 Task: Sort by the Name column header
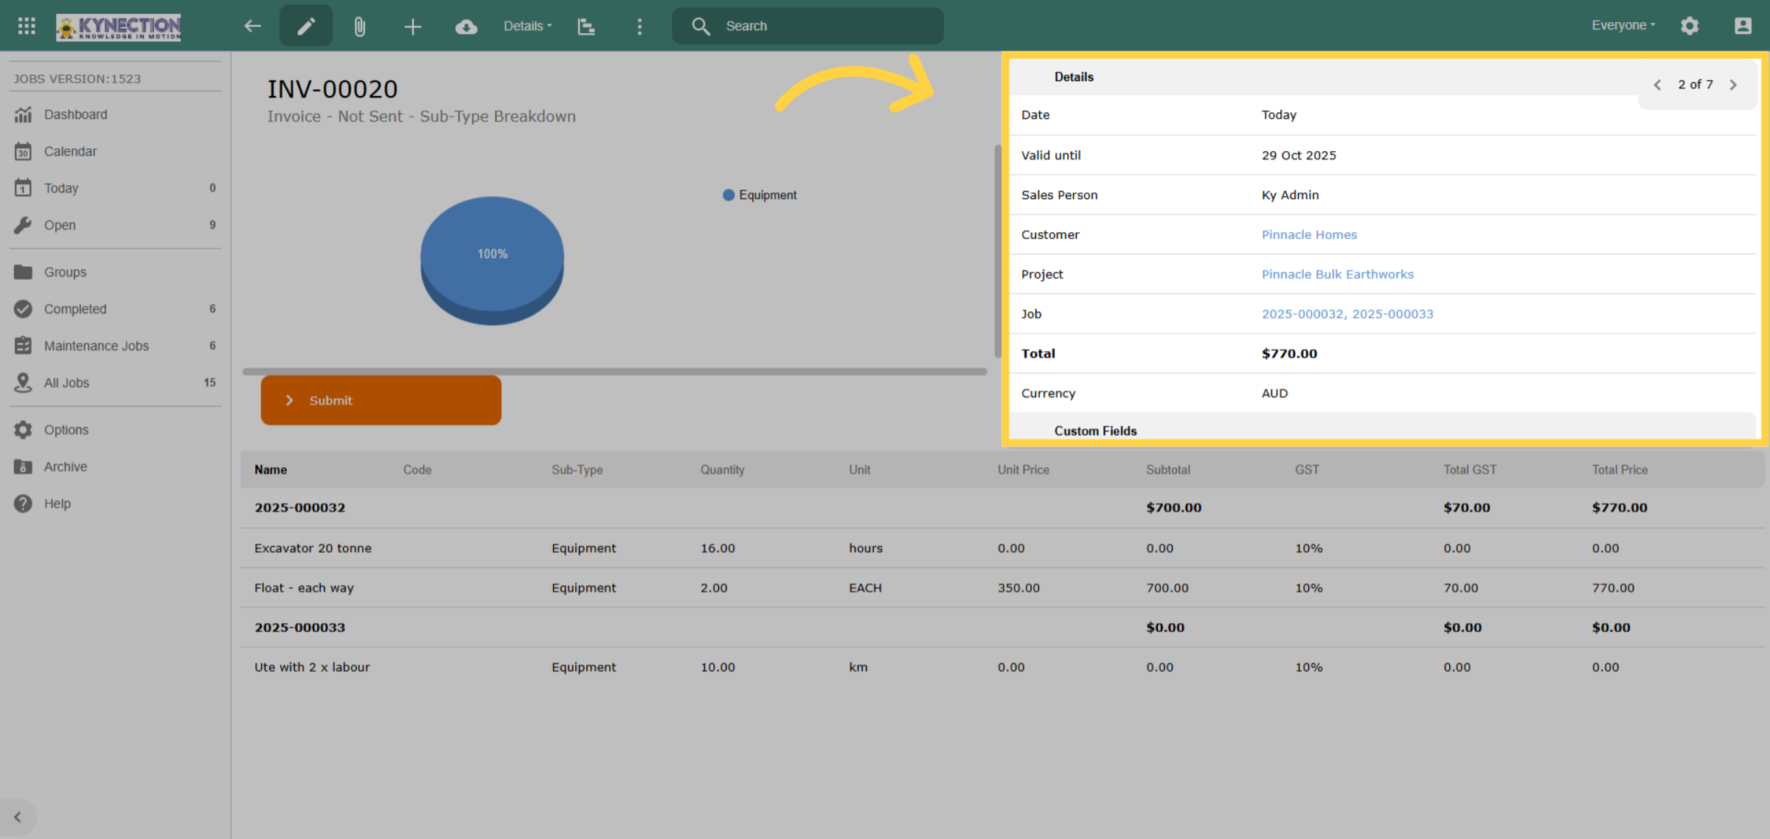pos(271,470)
